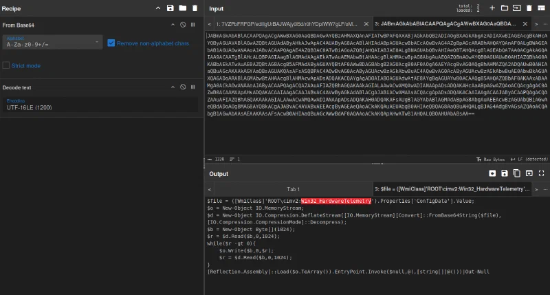Open output tabs more options menu
Screen dimensions: 550x295
click(x=545, y=189)
